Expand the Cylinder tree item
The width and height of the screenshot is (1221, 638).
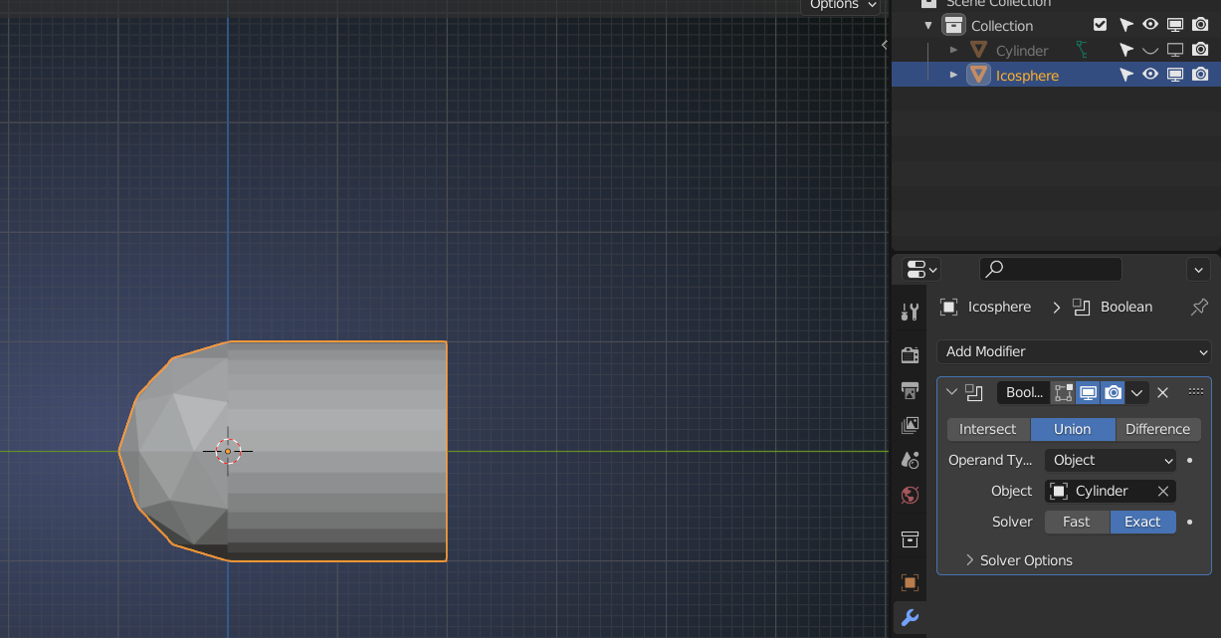click(x=953, y=50)
